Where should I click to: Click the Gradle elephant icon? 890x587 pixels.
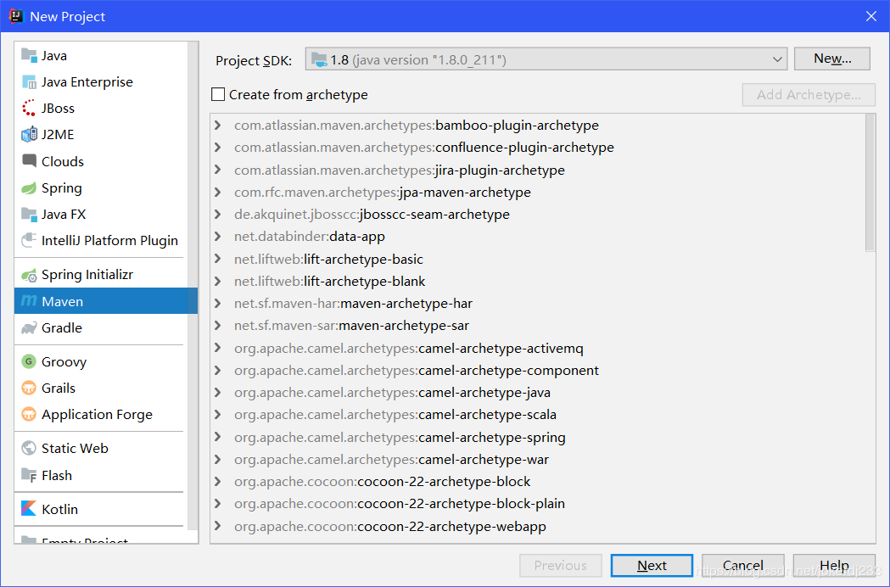[29, 327]
